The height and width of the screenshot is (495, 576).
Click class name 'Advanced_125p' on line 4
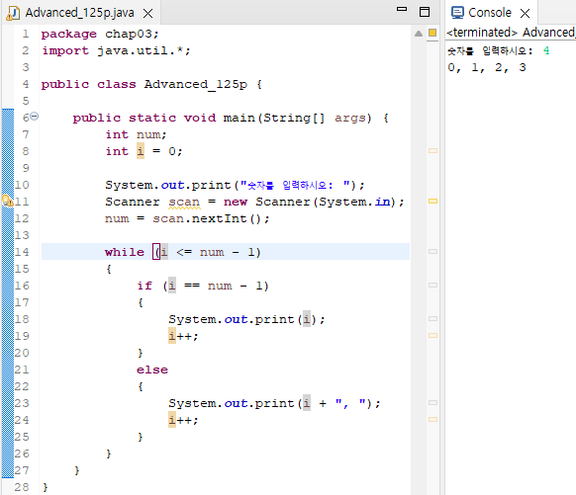click(x=195, y=85)
